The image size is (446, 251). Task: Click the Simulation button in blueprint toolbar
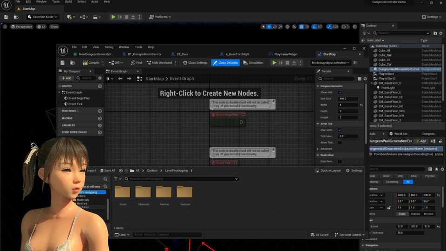253,63
